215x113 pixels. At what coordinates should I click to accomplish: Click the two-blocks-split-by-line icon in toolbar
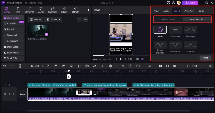(174, 66)
